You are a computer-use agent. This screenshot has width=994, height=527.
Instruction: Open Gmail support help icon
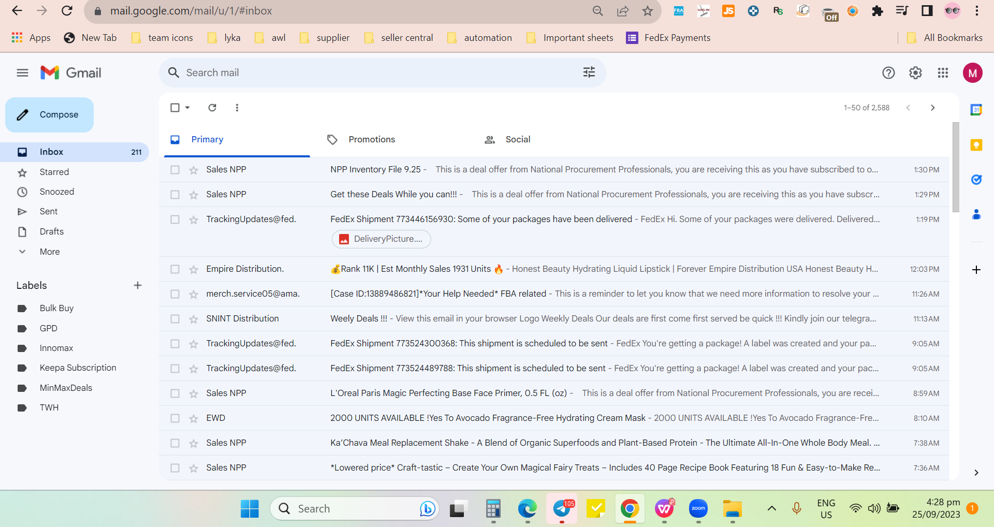(888, 73)
